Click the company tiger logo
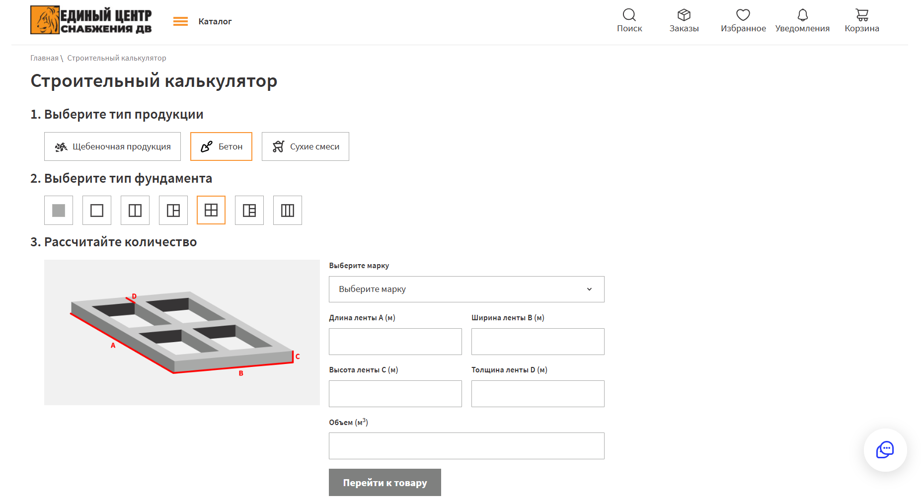 [x=45, y=20]
